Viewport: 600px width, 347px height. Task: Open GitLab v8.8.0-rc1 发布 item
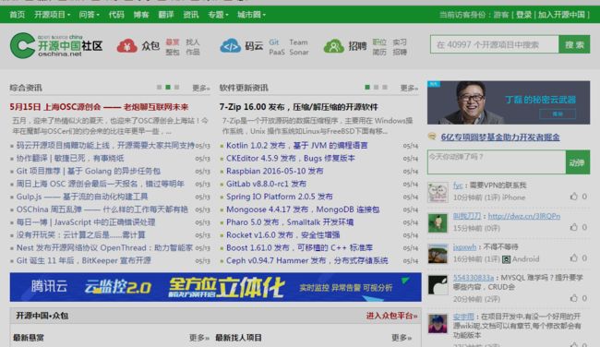[x=267, y=184]
